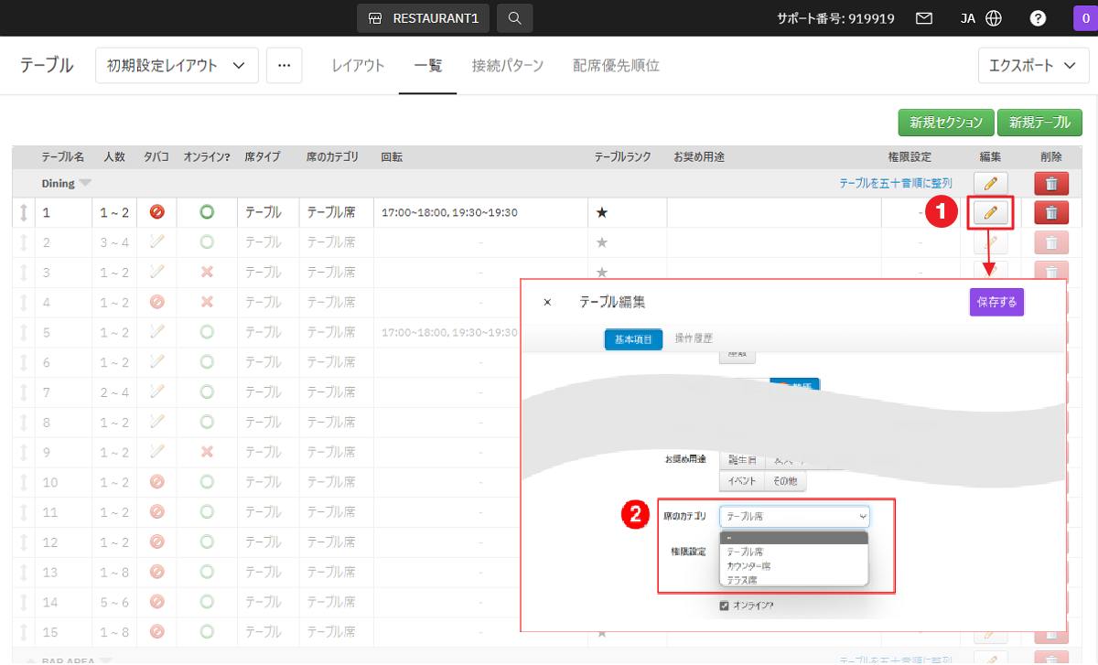Close the テーブル編集 panel with X

[547, 303]
